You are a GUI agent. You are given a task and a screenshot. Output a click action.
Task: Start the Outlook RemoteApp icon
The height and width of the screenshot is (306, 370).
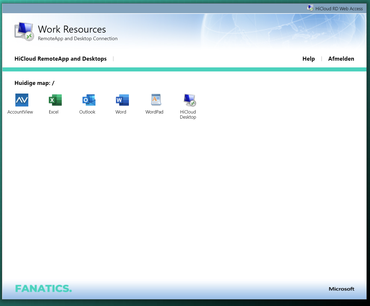[x=89, y=100]
